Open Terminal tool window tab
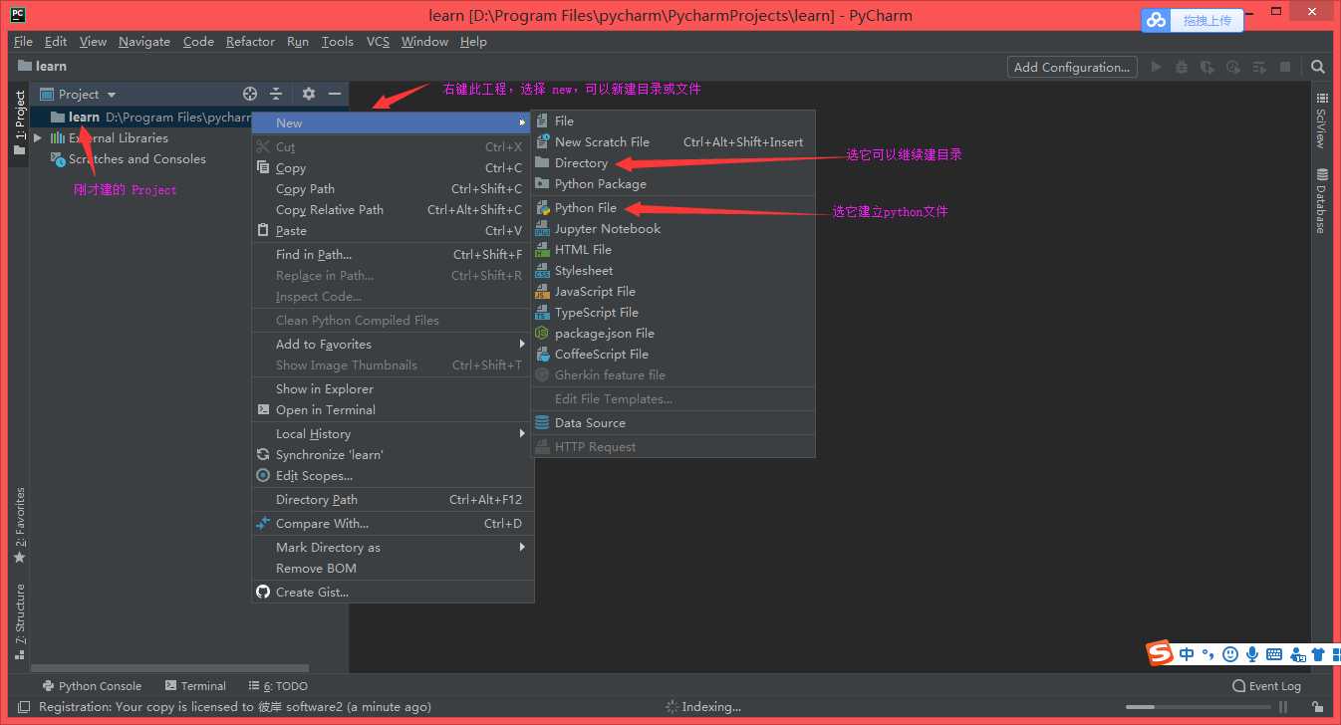This screenshot has height=725, width=1341. click(195, 686)
